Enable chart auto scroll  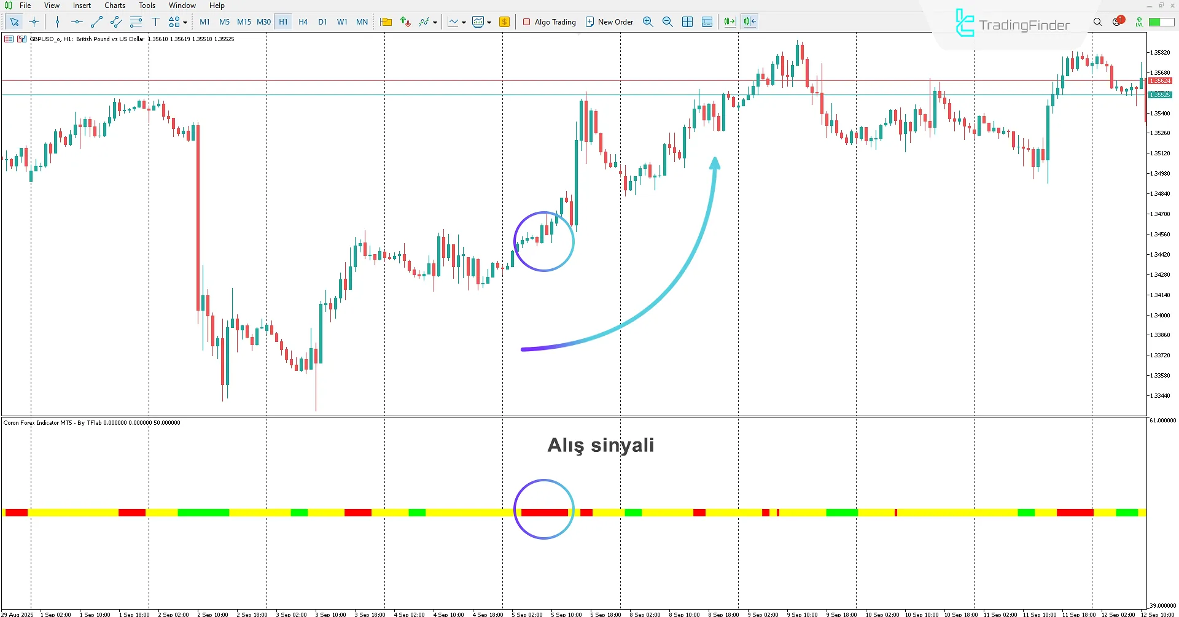coord(729,21)
